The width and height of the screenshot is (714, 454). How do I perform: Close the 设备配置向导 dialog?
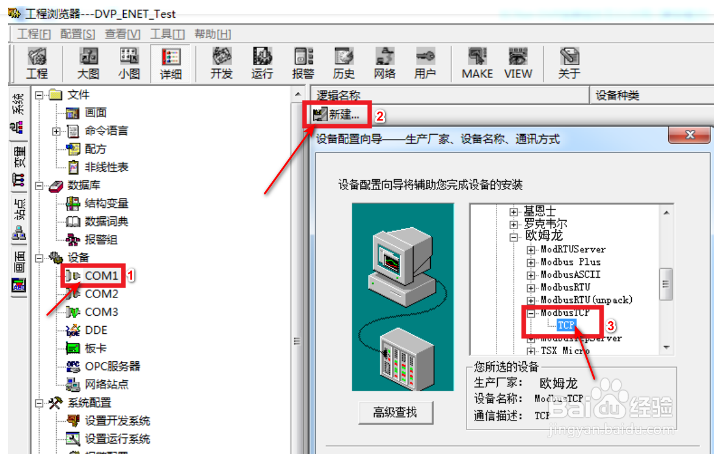click(690, 135)
